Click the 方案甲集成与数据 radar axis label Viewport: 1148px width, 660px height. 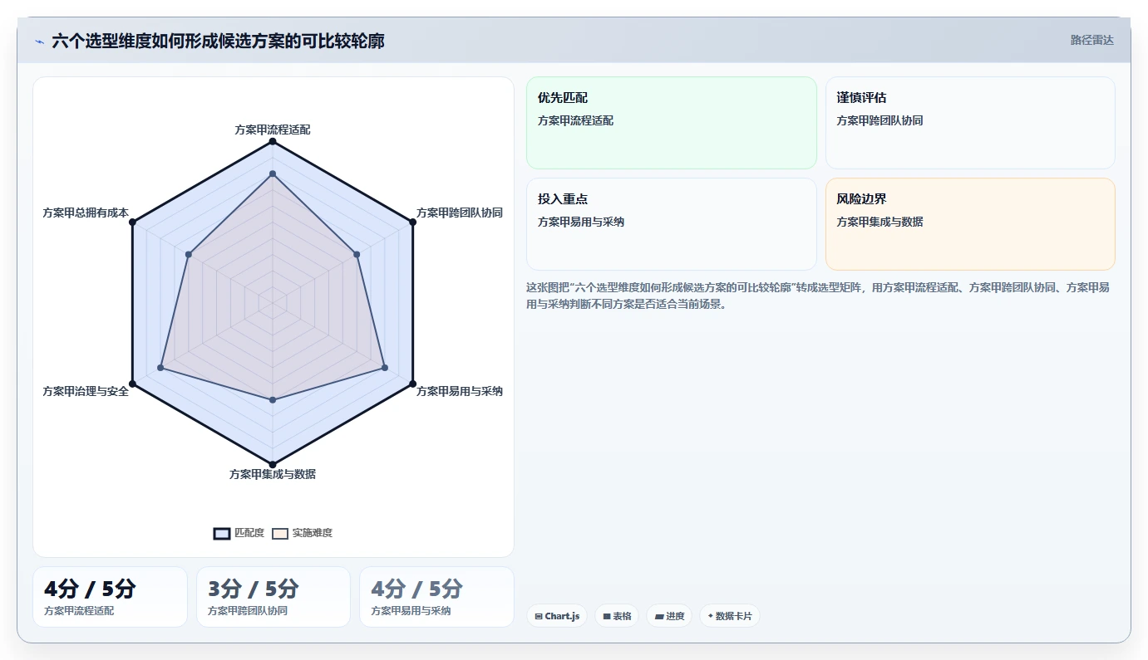click(x=273, y=474)
